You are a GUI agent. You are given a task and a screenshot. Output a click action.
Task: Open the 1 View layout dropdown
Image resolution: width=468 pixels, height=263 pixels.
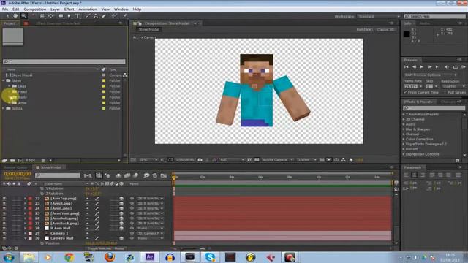[307, 160]
